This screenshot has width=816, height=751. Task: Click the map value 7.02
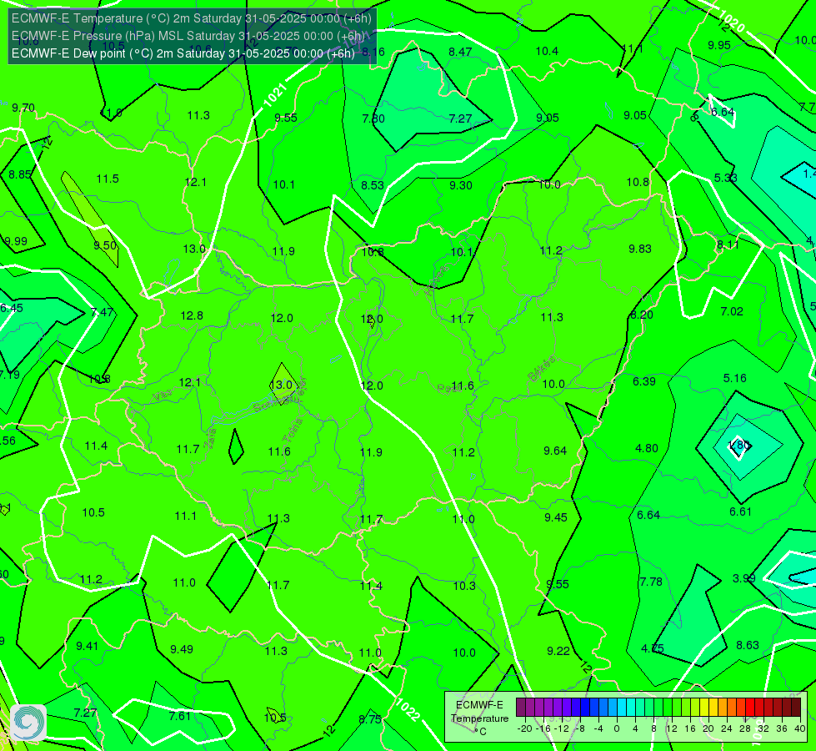click(732, 311)
